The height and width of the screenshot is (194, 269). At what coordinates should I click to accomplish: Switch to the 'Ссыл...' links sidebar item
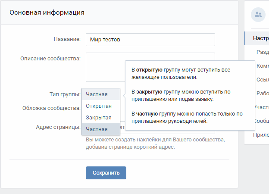point(262,80)
